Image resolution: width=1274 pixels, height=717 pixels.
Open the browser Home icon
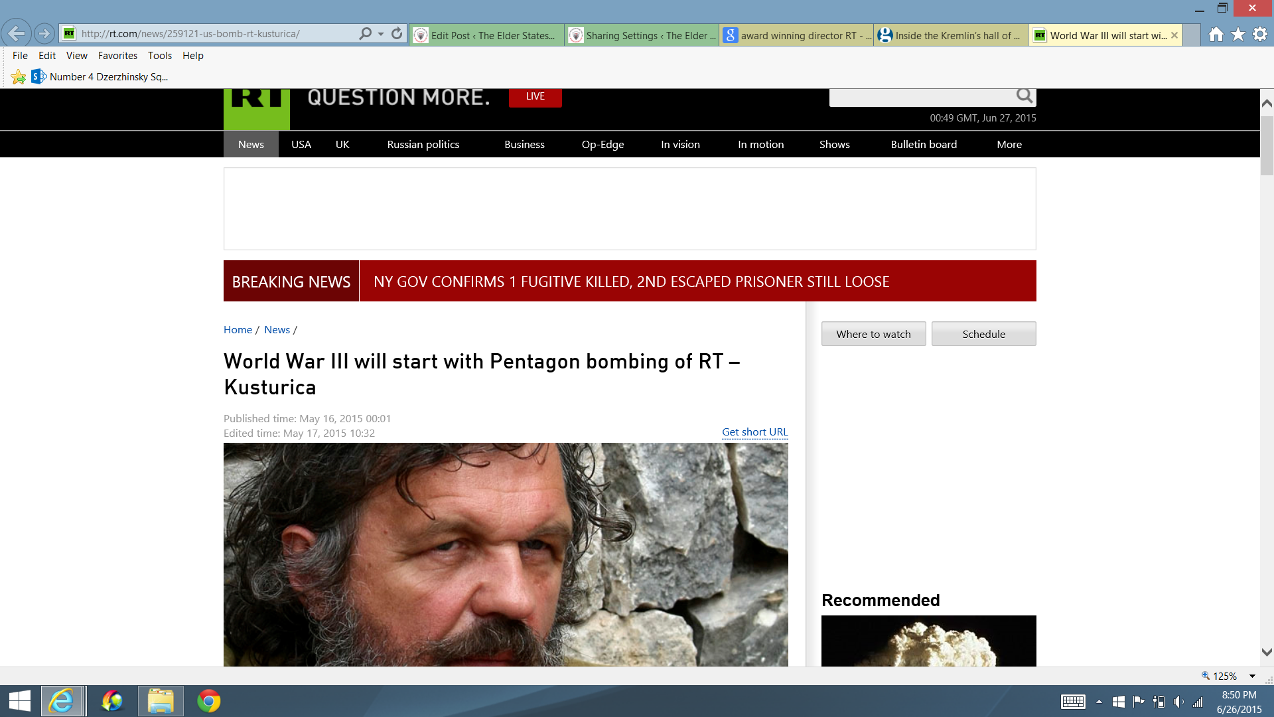pyautogui.click(x=1216, y=35)
